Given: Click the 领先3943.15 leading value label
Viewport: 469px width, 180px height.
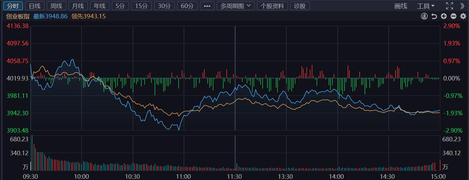Looking at the screenshot, I should 88,16.
